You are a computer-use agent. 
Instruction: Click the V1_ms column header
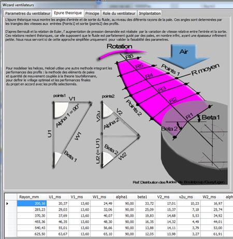click(x=80, y=197)
